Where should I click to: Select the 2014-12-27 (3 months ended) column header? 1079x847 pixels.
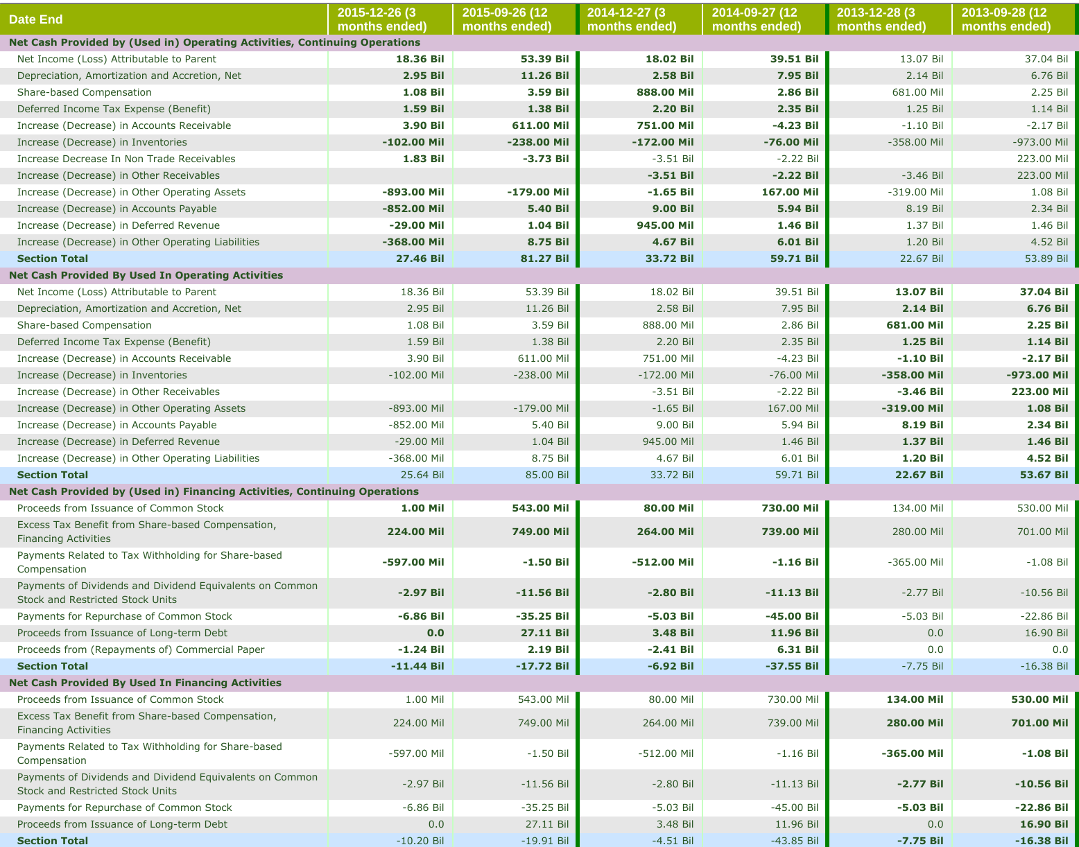(x=640, y=19)
